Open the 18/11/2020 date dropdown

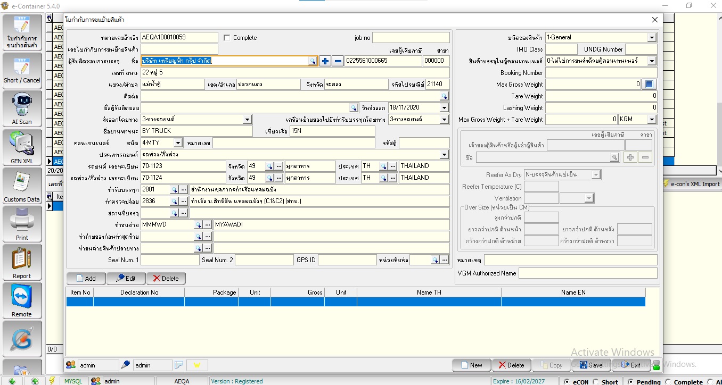click(445, 108)
